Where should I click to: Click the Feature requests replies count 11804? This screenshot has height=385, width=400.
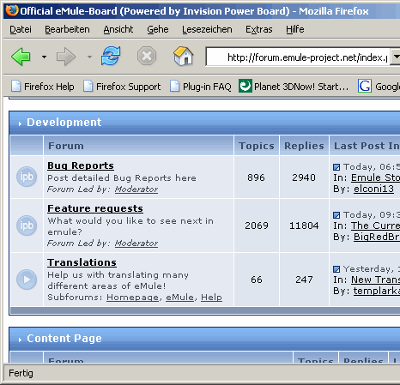click(x=304, y=226)
